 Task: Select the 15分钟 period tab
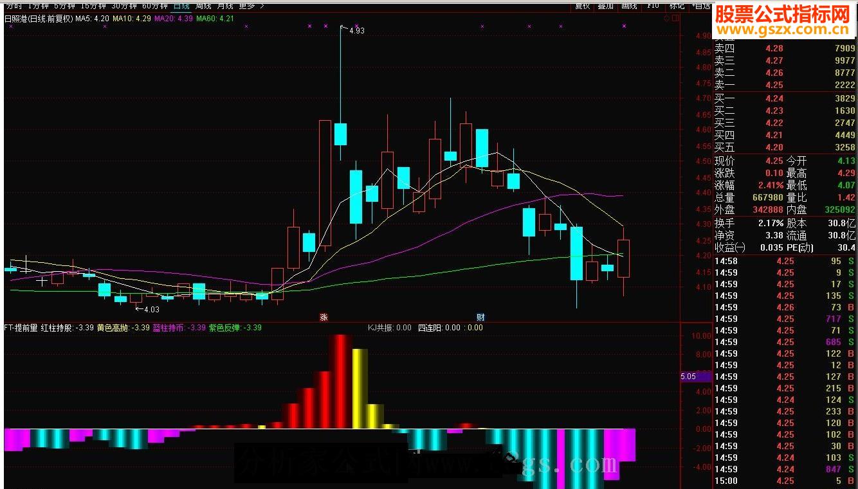[93, 5]
